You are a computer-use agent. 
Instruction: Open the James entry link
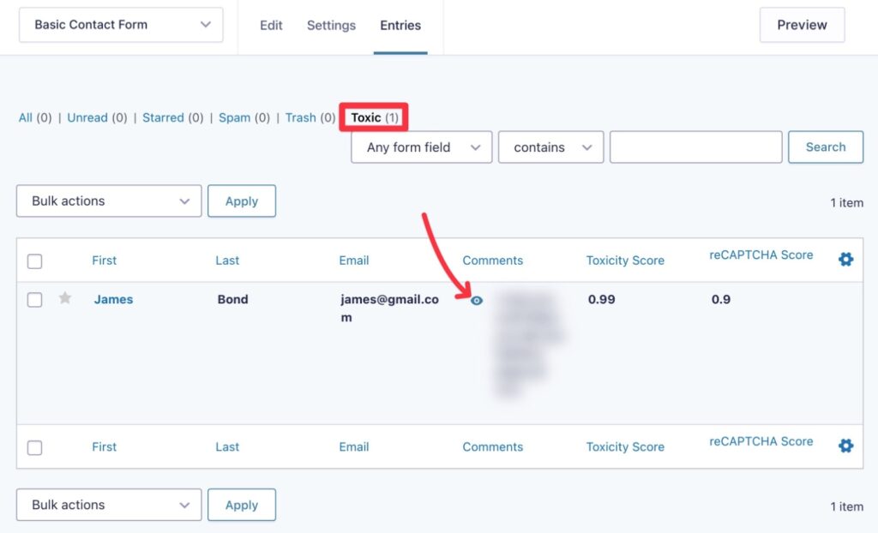point(113,299)
